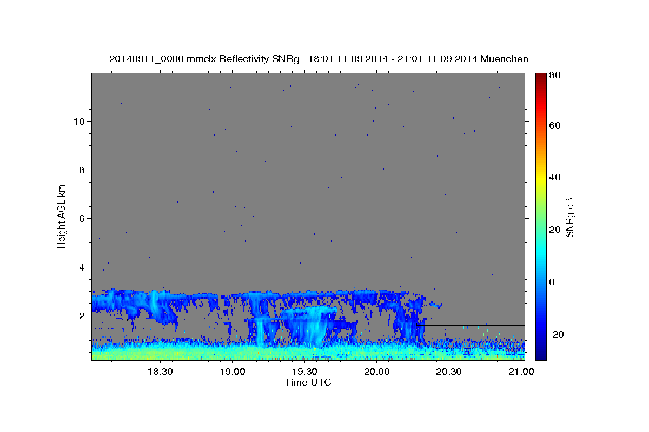Viewport: 649px width, 432px height.
Task: Click the colorbar value 80
Action: 556,76
